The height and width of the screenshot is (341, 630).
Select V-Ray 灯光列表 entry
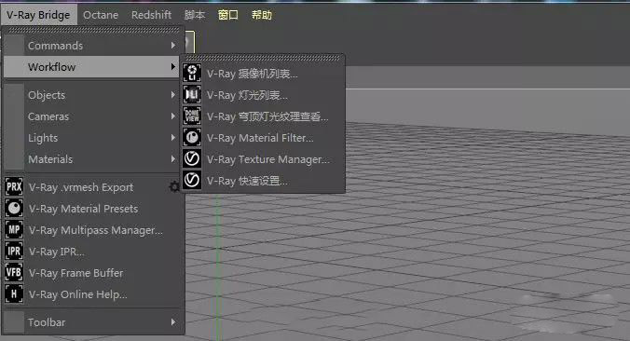pos(263,95)
